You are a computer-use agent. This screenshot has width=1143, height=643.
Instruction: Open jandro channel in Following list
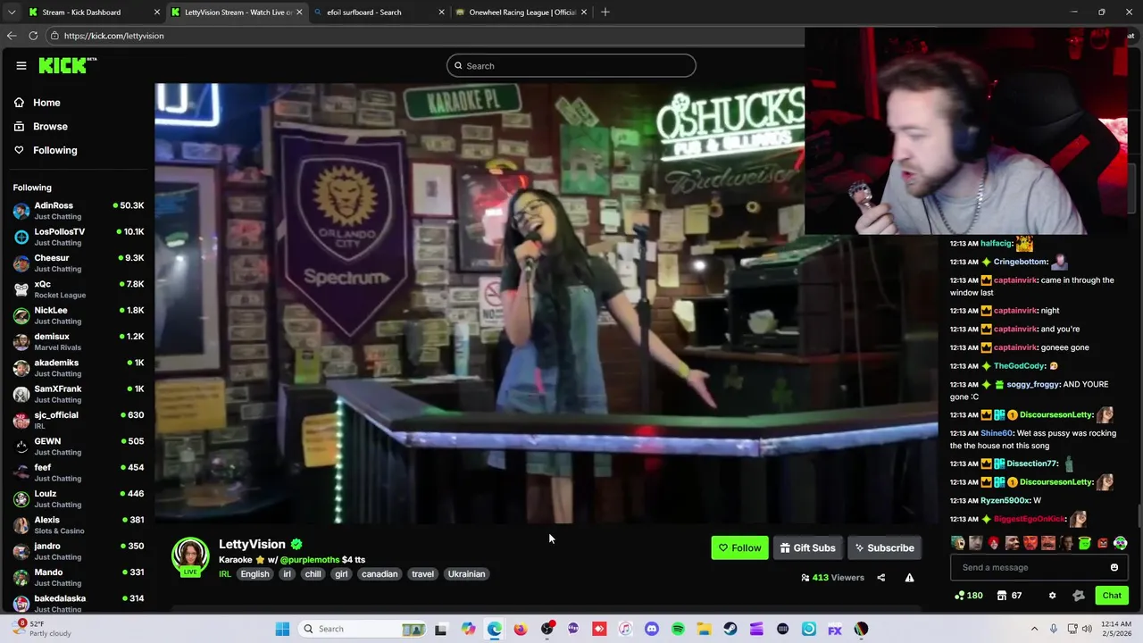click(x=79, y=551)
